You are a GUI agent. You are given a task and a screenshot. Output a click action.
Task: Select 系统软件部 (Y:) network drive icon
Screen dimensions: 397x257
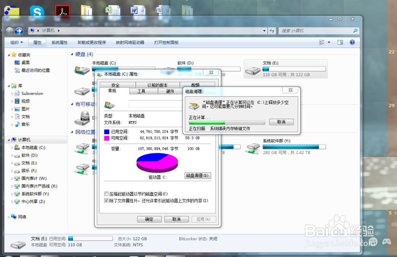coord(252,148)
